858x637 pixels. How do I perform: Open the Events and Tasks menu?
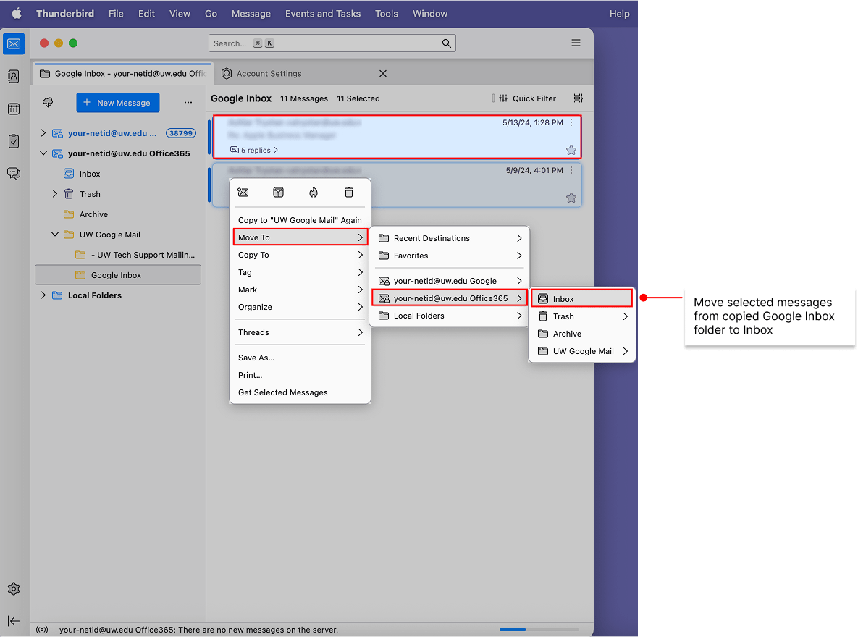tap(323, 13)
